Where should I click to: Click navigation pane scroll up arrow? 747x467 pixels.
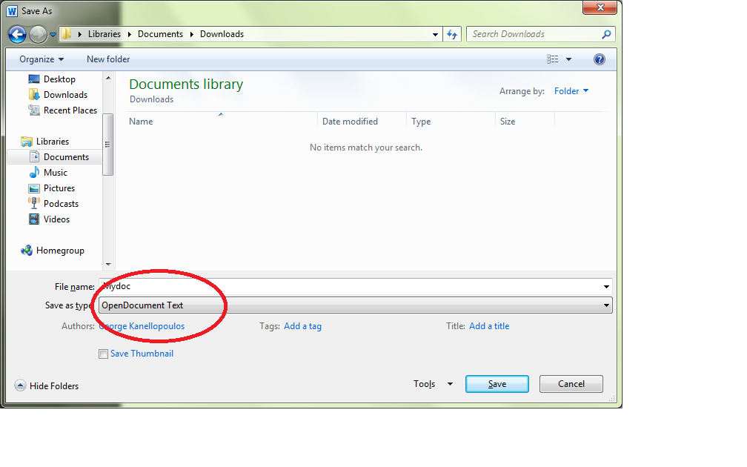pyautogui.click(x=108, y=78)
